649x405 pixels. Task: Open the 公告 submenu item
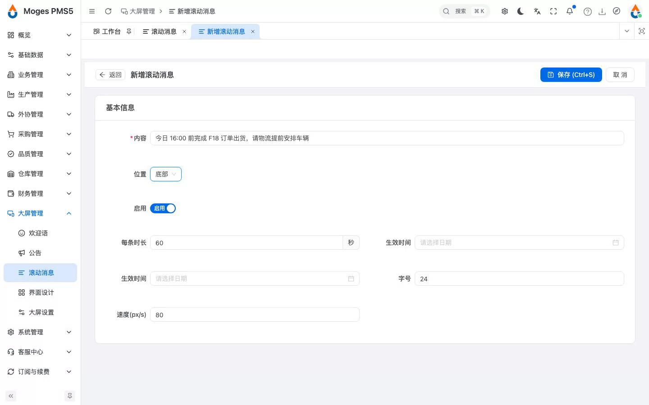pyautogui.click(x=40, y=253)
